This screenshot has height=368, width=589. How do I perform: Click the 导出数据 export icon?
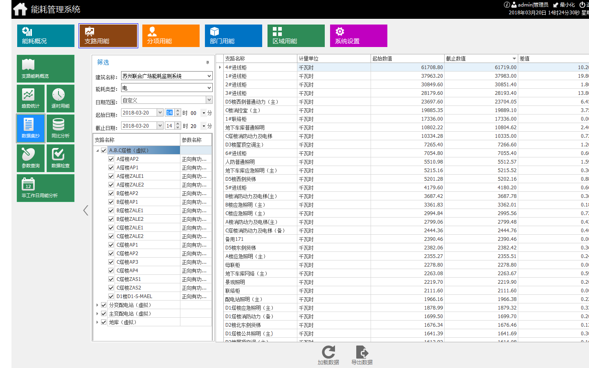pos(362,352)
